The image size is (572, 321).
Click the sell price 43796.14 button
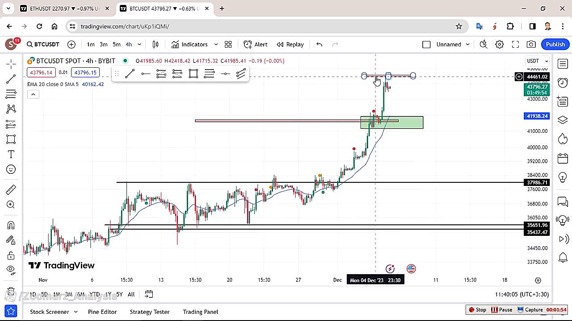click(41, 73)
